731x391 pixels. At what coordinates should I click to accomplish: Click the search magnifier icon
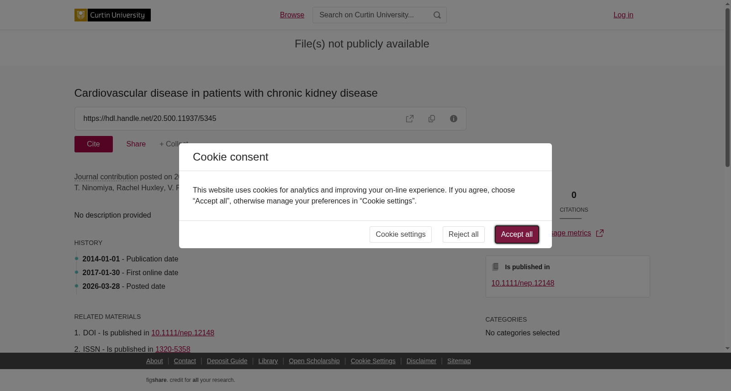tap(437, 15)
